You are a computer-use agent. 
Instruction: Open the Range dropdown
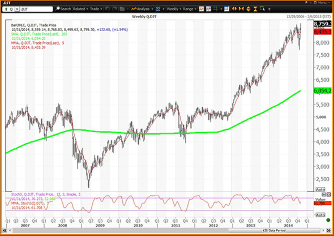point(190,9)
